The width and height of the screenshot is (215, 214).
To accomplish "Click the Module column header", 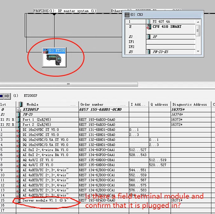I will click(x=47, y=105).
